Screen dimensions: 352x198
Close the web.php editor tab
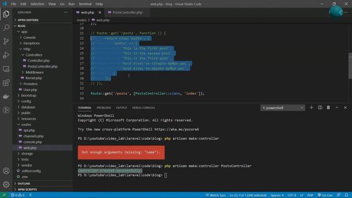coord(100,12)
